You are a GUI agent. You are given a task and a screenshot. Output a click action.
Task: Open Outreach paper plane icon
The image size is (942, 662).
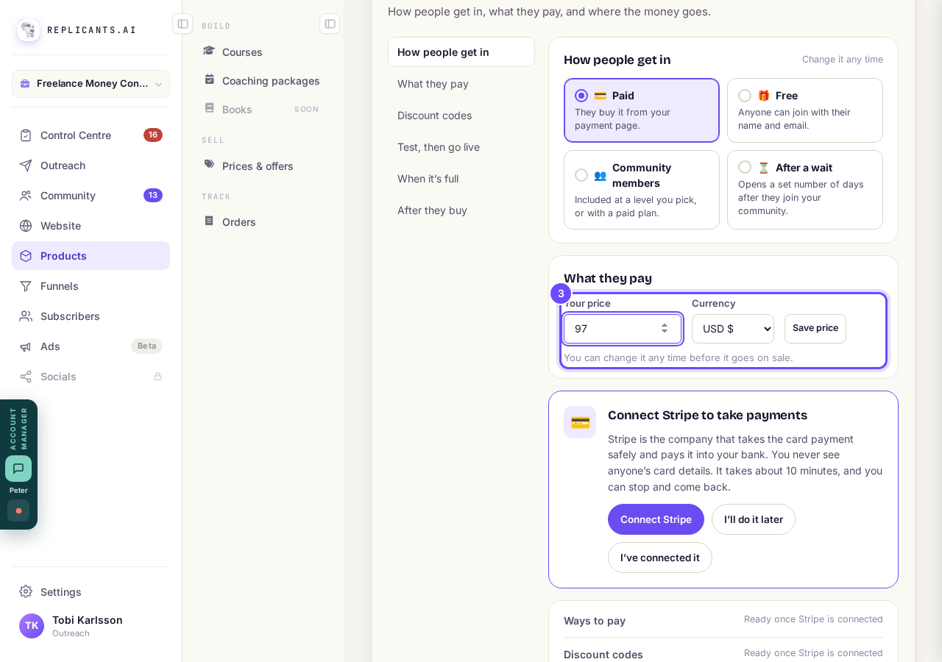click(x=26, y=165)
